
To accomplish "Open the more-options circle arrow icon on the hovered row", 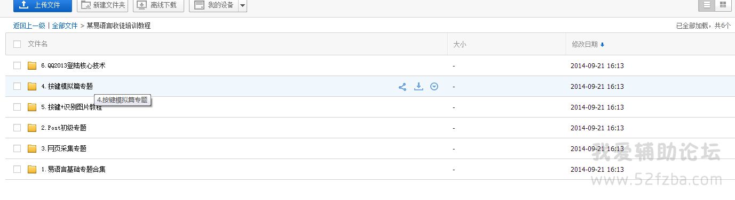I will click(434, 86).
